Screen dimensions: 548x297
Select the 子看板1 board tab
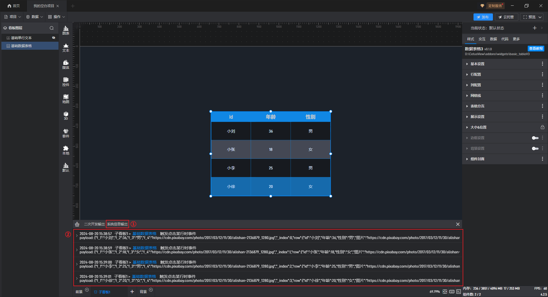pyautogui.click(x=102, y=292)
